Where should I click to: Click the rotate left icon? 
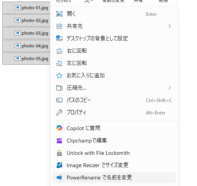tap(59, 63)
